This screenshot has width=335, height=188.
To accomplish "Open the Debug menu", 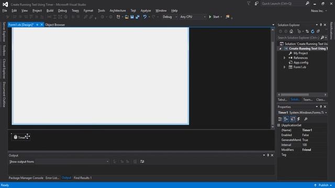I will click(62, 10).
